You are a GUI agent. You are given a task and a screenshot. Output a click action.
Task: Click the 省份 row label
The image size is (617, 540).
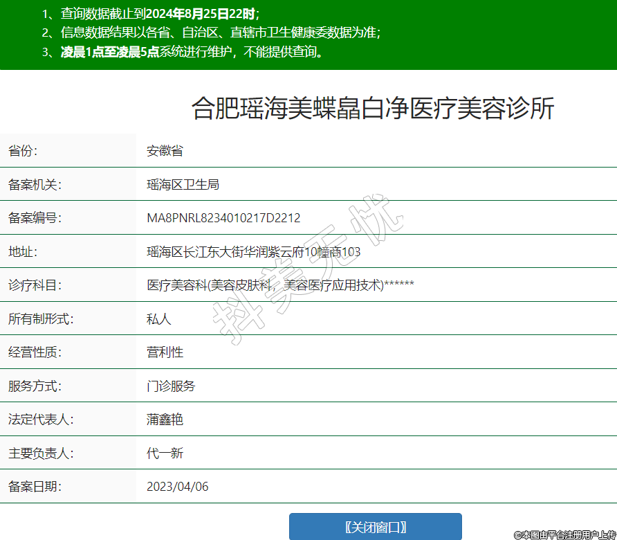(x=23, y=151)
